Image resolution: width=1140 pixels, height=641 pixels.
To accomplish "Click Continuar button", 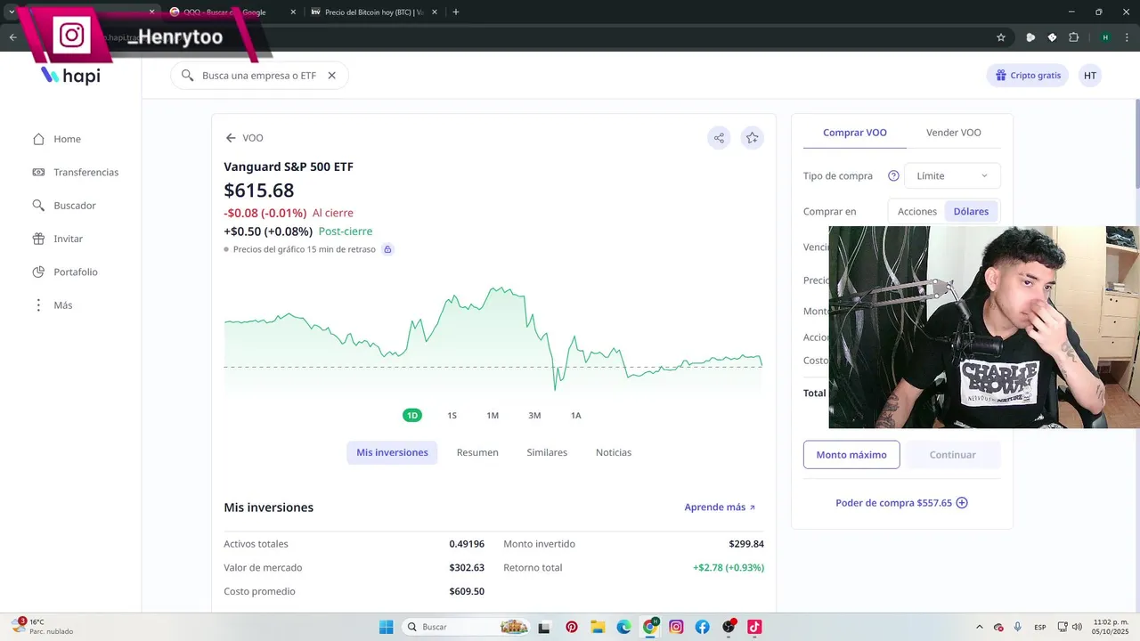I will click(953, 455).
